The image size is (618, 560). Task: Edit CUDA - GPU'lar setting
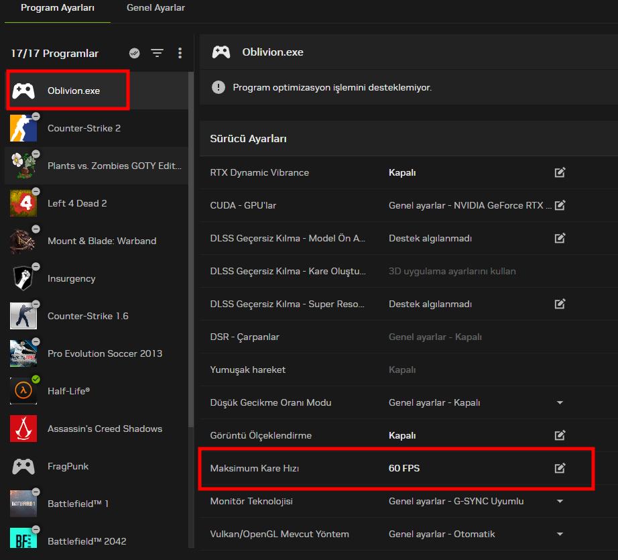pos(560,205)
